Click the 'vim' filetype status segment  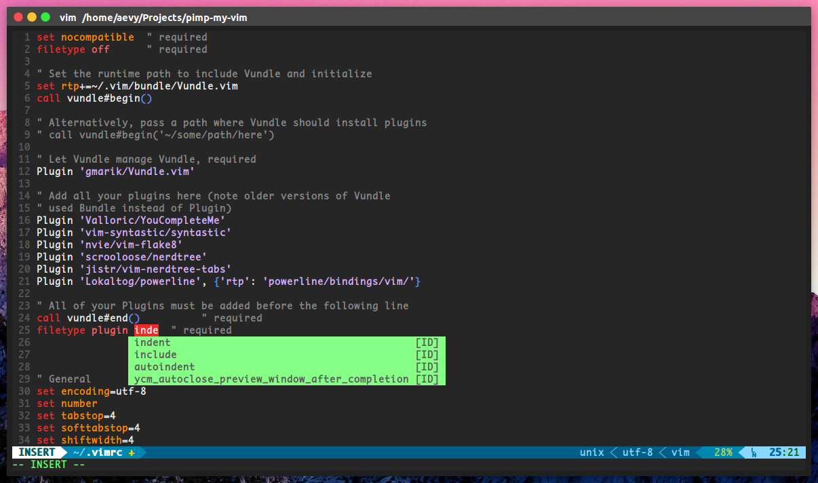pos(680,452)
